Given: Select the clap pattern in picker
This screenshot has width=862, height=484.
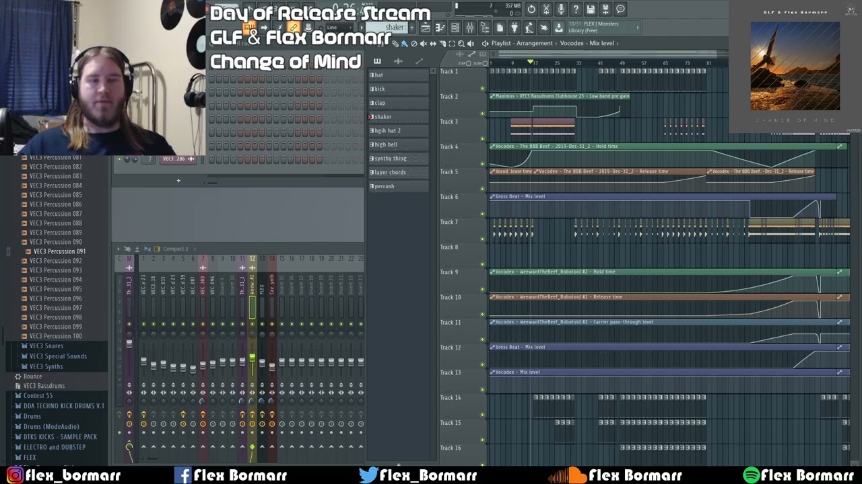Looking at the screenshot, I should click(x=399, y=103).
